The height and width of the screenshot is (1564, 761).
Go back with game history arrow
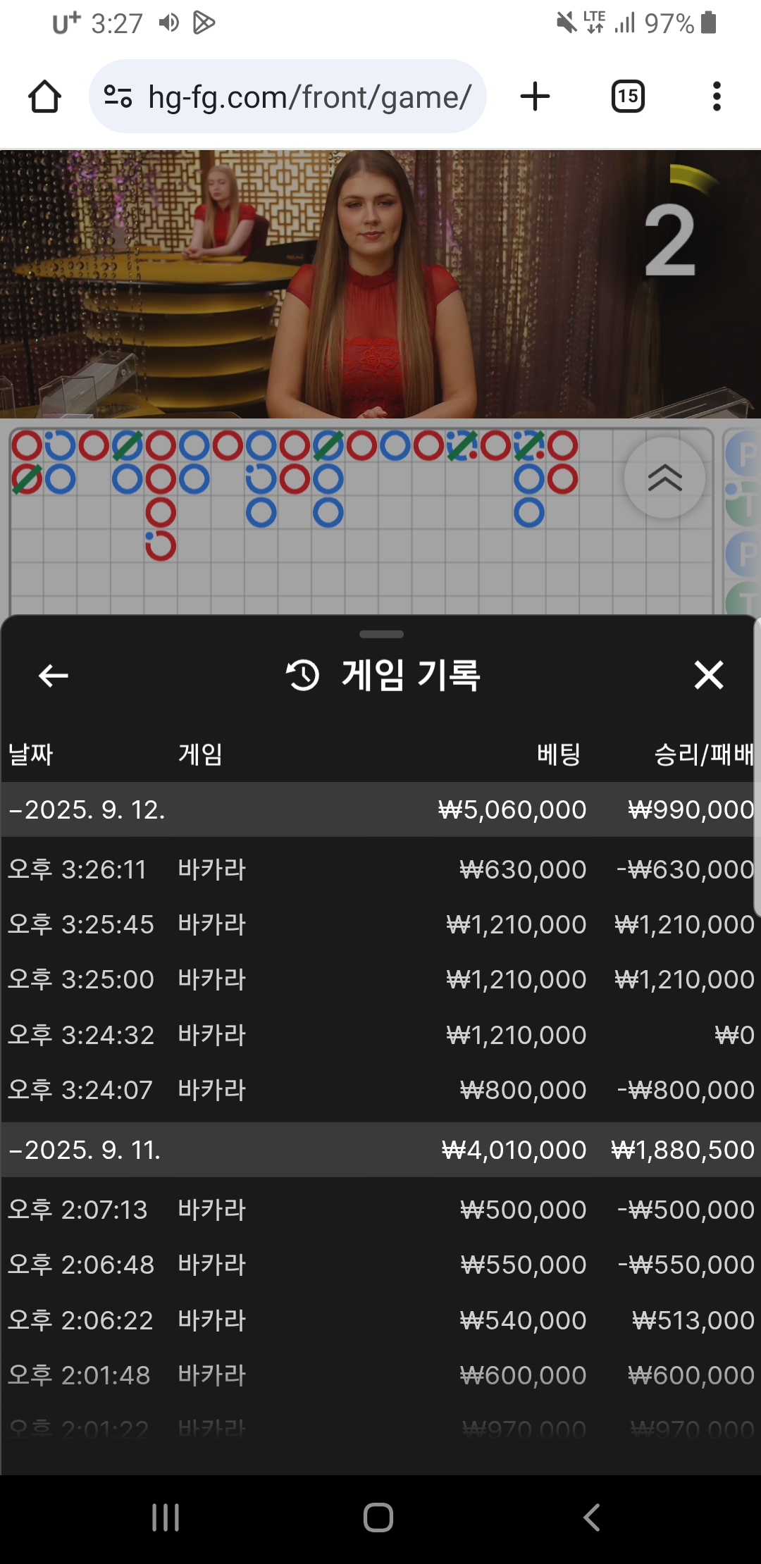coord(53,675)
